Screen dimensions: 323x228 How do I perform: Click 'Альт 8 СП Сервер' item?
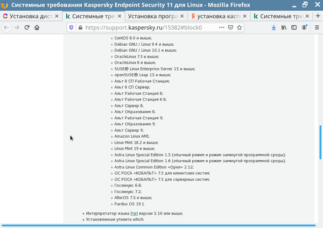[132, 87]
